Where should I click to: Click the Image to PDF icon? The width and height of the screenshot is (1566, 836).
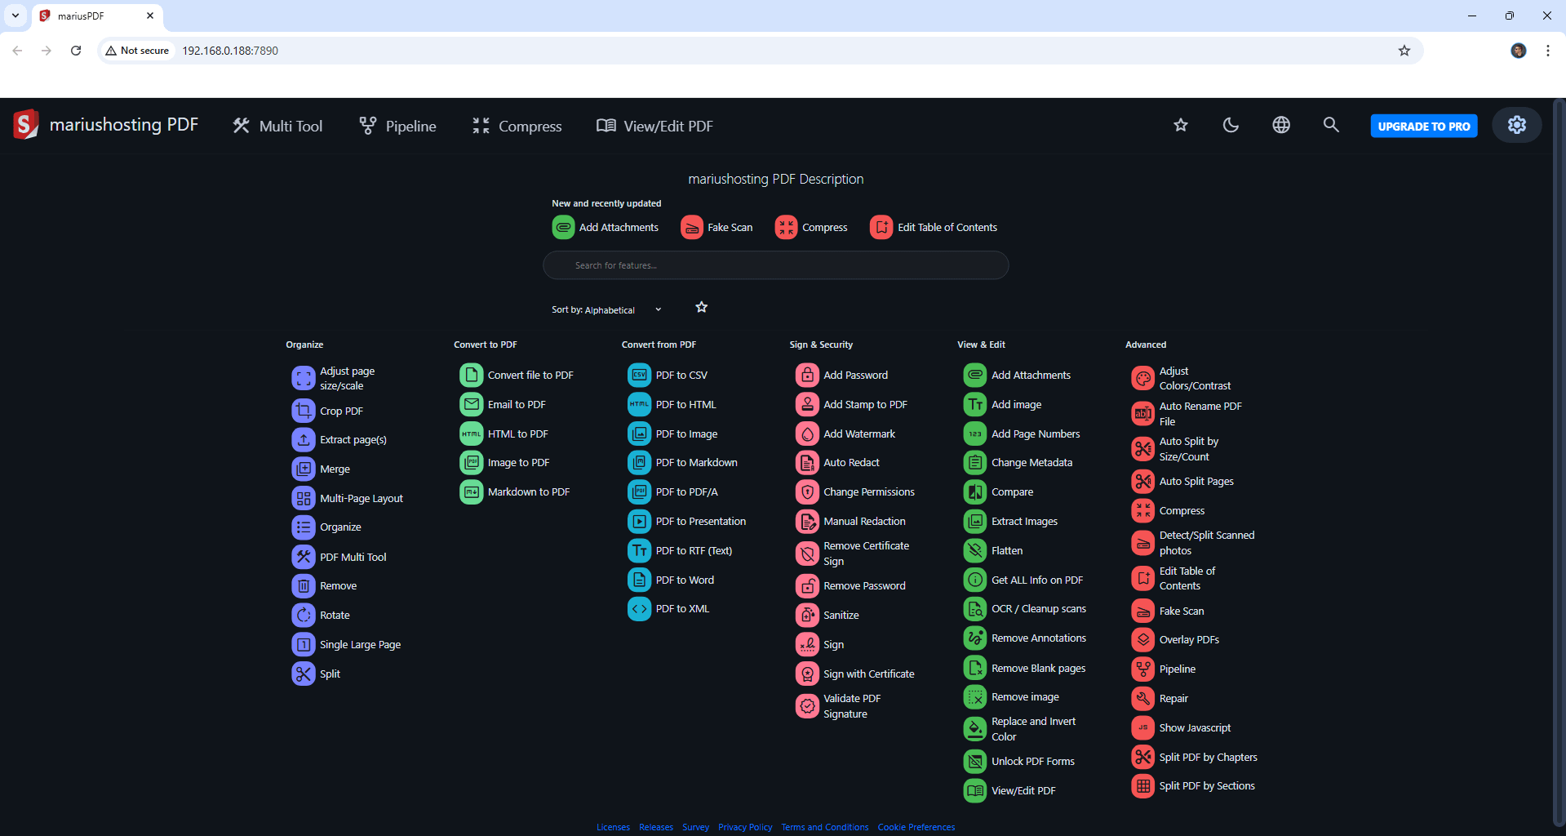coord(471,462)
